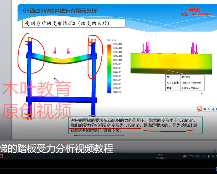Click the red app icon on taskbar left

click(x=1, y=156)
